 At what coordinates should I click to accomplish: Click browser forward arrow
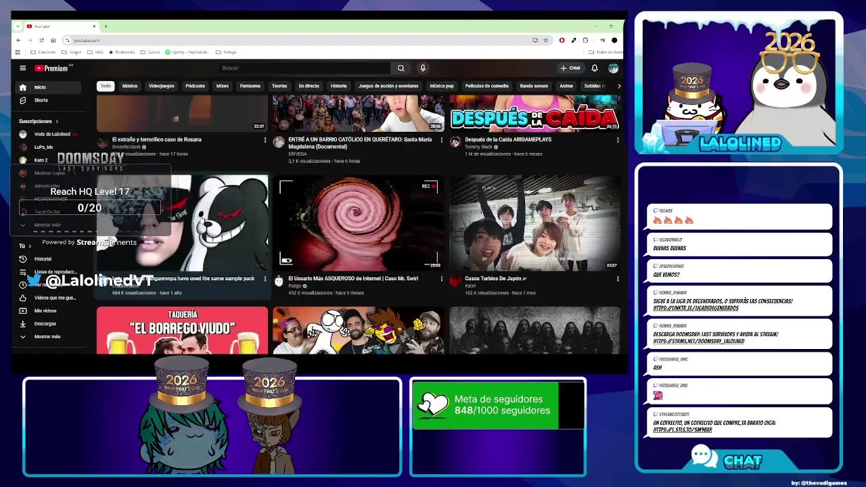30,40
